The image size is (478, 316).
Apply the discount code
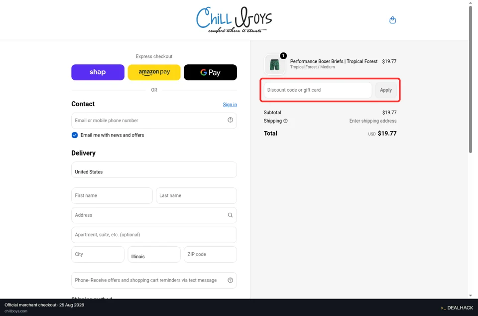[386, 90]
